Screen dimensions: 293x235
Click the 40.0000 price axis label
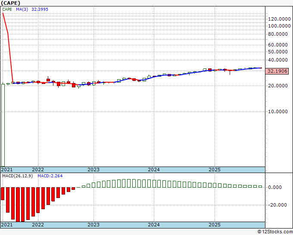point(278,60)
